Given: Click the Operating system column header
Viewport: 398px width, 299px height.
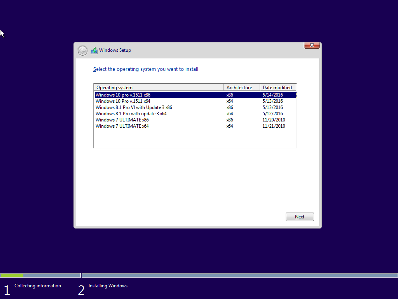Looking at the screenshot, I should click(159, 88).
